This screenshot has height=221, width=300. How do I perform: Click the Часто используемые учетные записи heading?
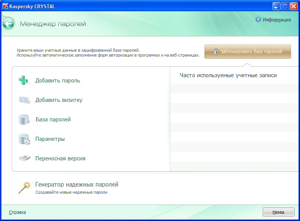pos(228,75)
